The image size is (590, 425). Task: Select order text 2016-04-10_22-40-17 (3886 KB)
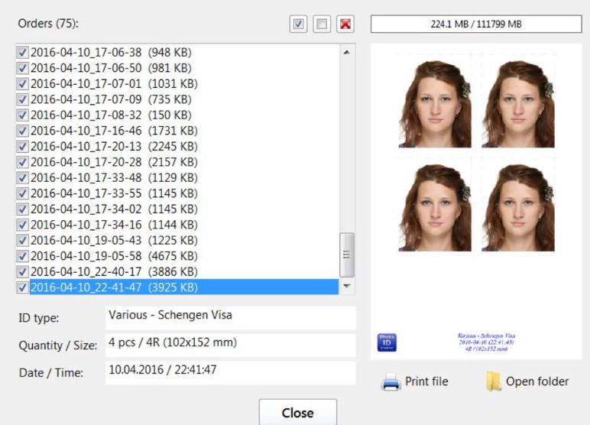(114, 271)
